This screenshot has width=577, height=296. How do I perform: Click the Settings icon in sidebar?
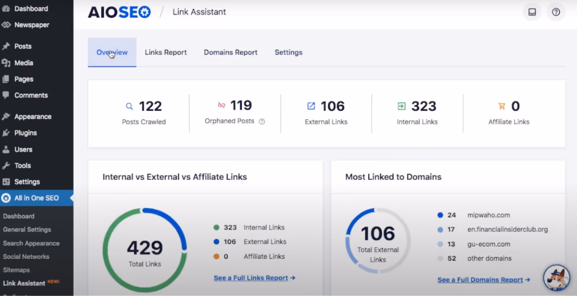pos(6,181)
